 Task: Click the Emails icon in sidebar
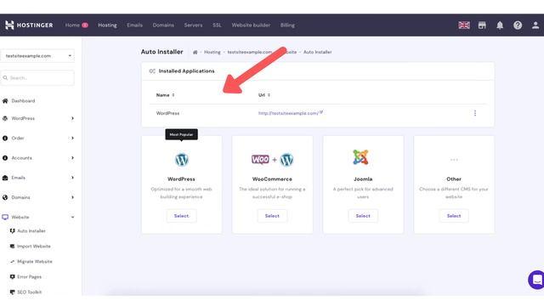point(5,178)
